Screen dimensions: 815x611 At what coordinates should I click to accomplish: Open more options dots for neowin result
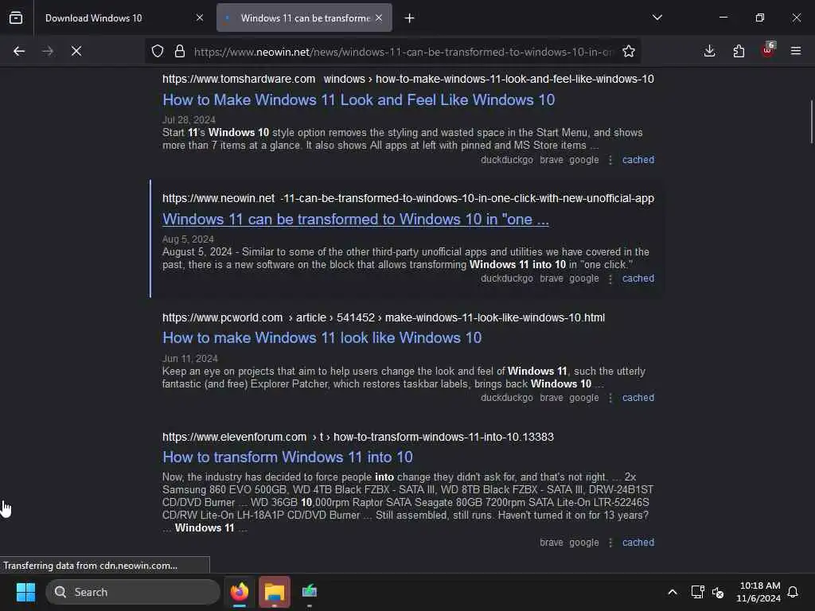[610, 278]
